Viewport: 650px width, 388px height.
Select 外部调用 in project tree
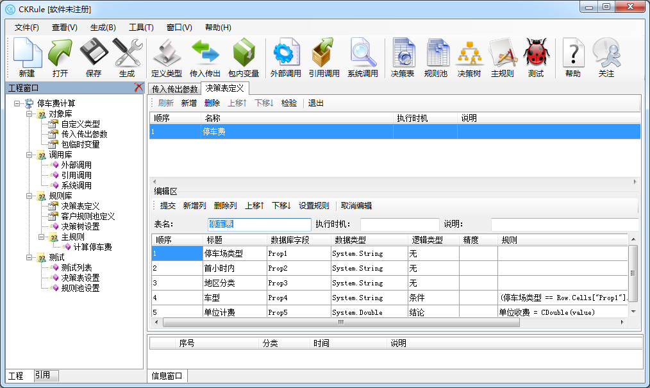point(76,165)
